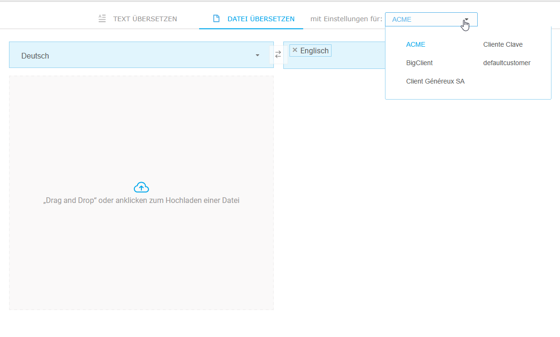The width and height of the screenshot is (560, 337).
Task: Select Cliente Clave from the dropdown list
Action: point(503,44)
